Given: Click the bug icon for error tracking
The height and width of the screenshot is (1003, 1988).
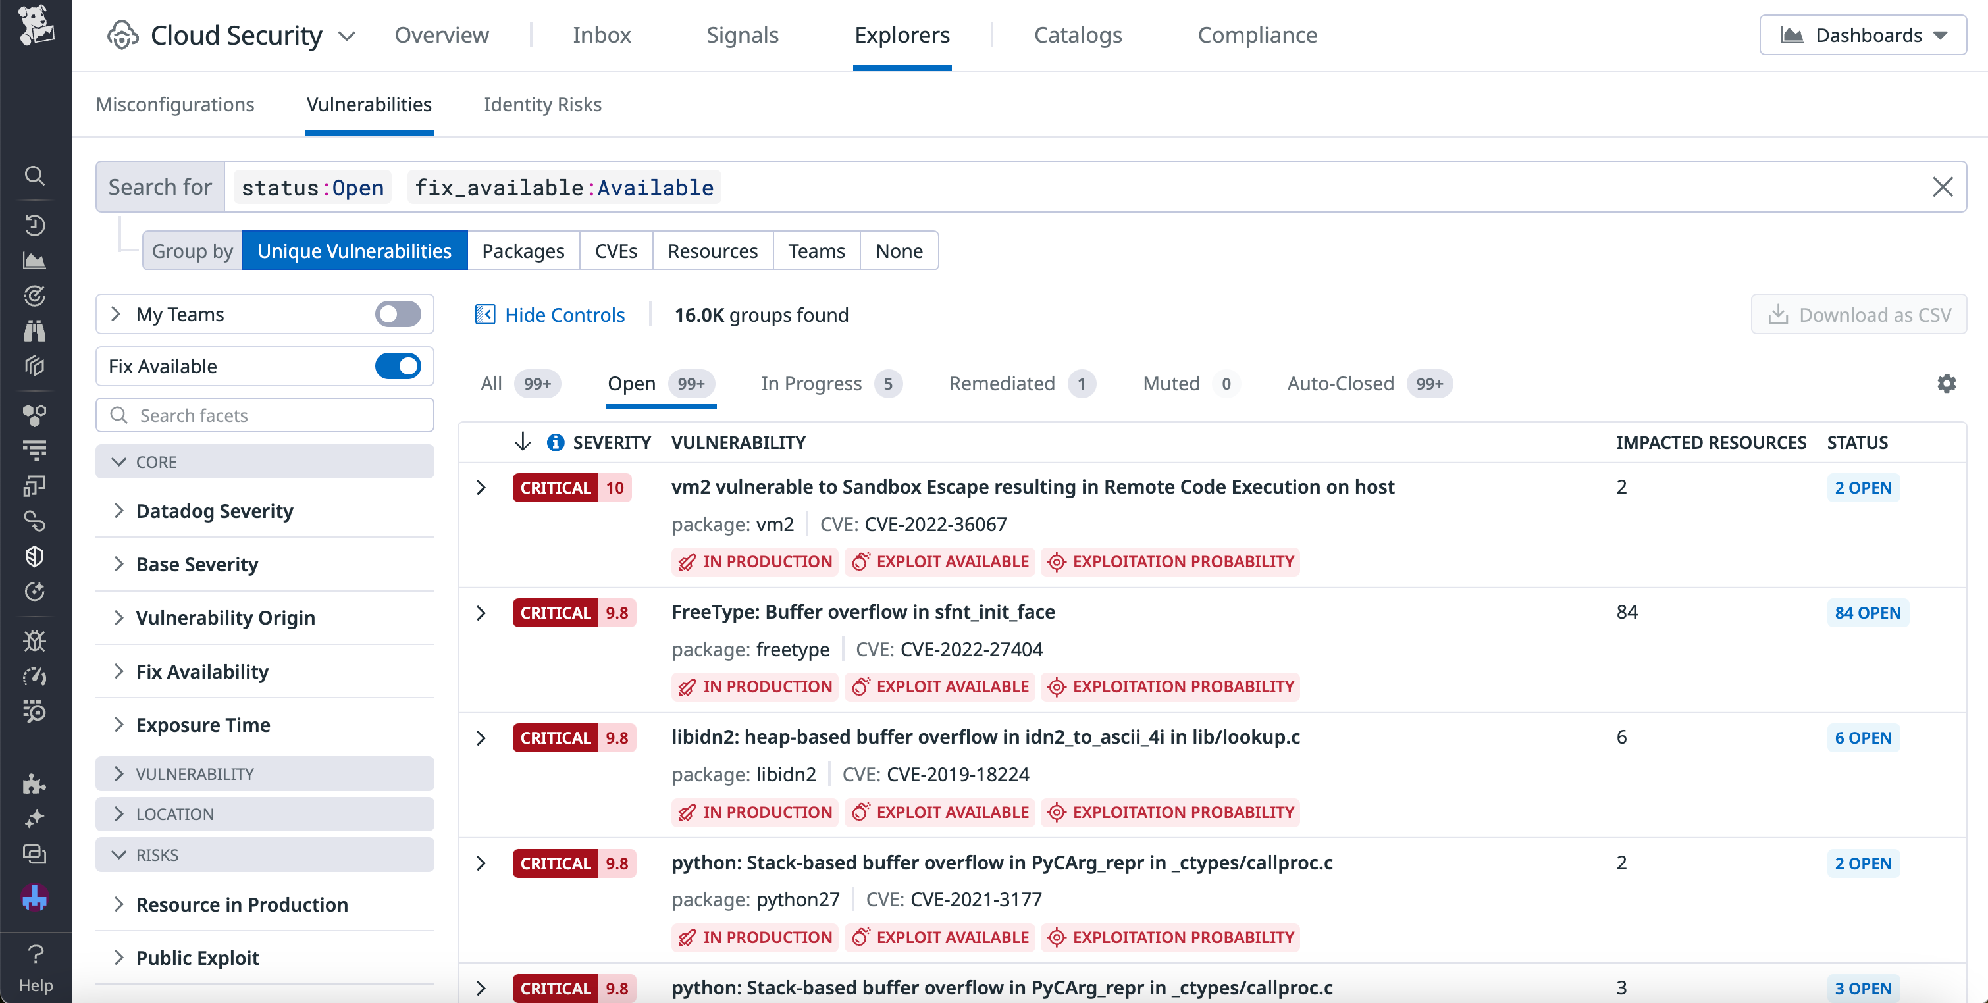Looking at the screenshot, I should 35,640.
